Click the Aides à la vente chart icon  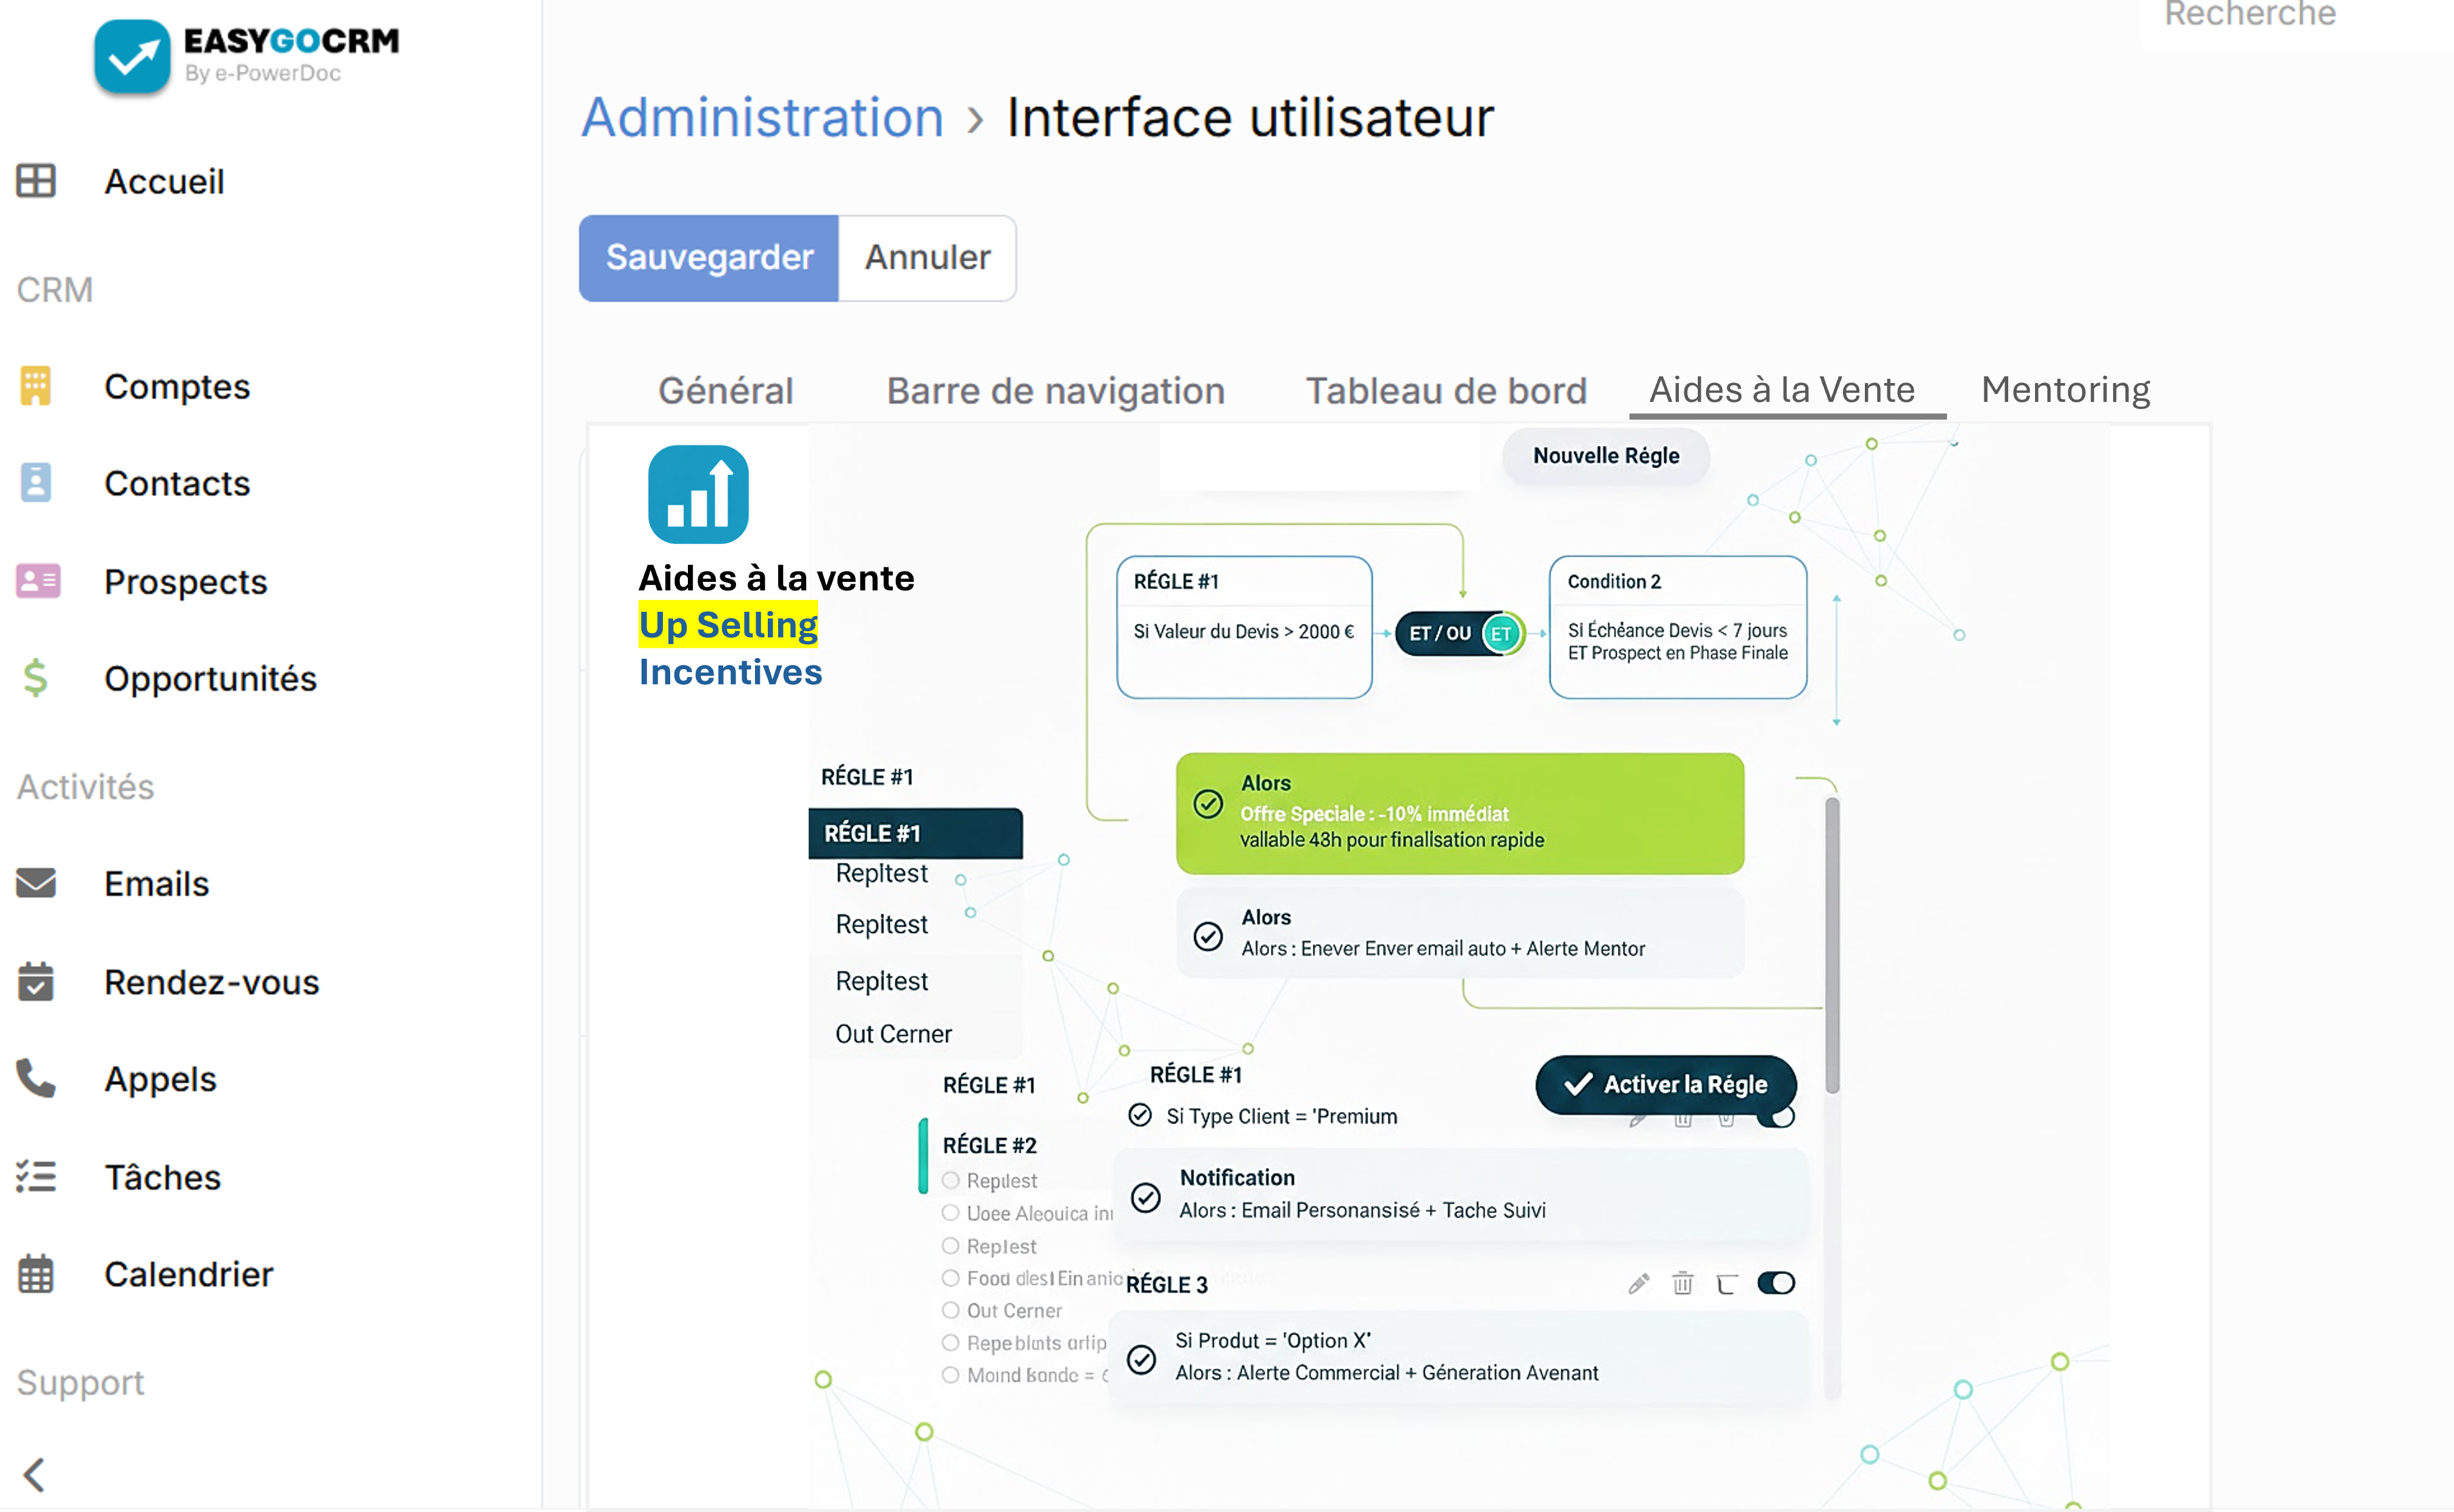698,494
